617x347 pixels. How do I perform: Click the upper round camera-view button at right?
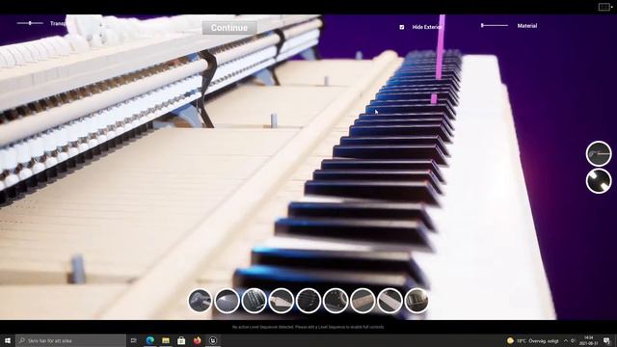(x=599, y=153)
